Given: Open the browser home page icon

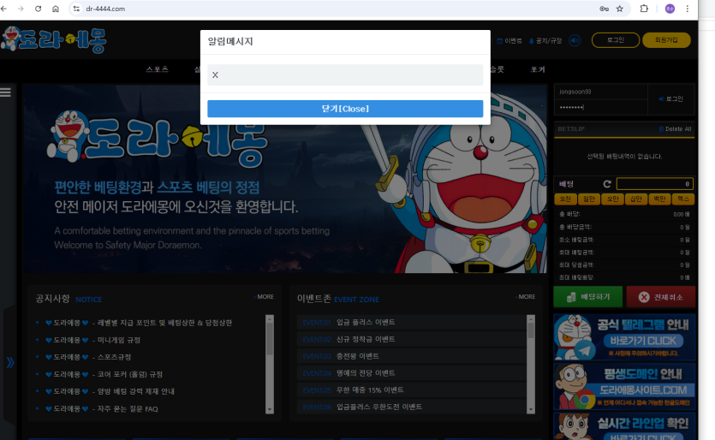Looking at the screenshot, I should tap(55, 9).
